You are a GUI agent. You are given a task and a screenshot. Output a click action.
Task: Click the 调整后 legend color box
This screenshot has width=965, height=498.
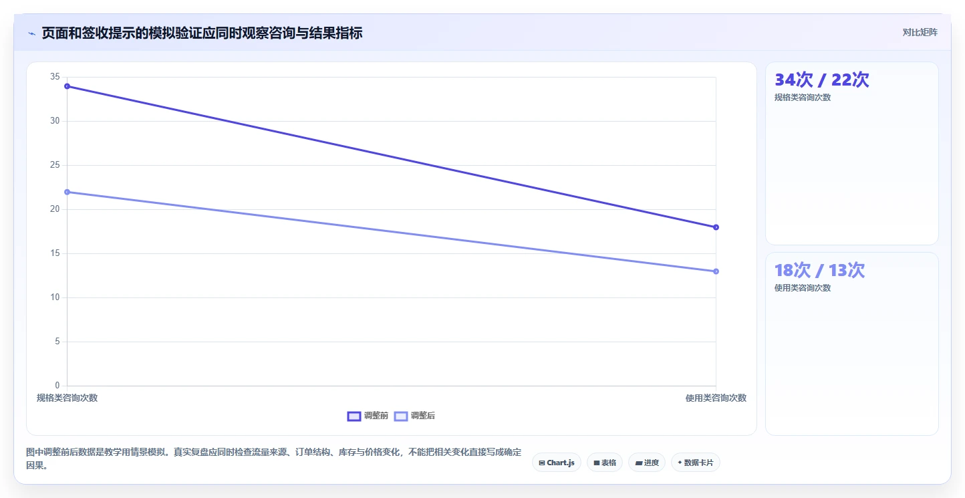click(x=401, y=416)
